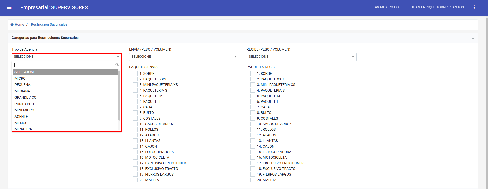Click the agency dropdown list scrollbar

coord(119,95)
